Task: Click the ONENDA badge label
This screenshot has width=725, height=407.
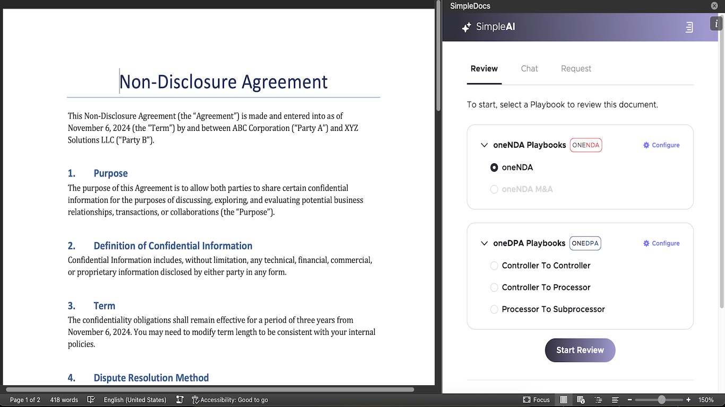Action: [x=586, y=145]
